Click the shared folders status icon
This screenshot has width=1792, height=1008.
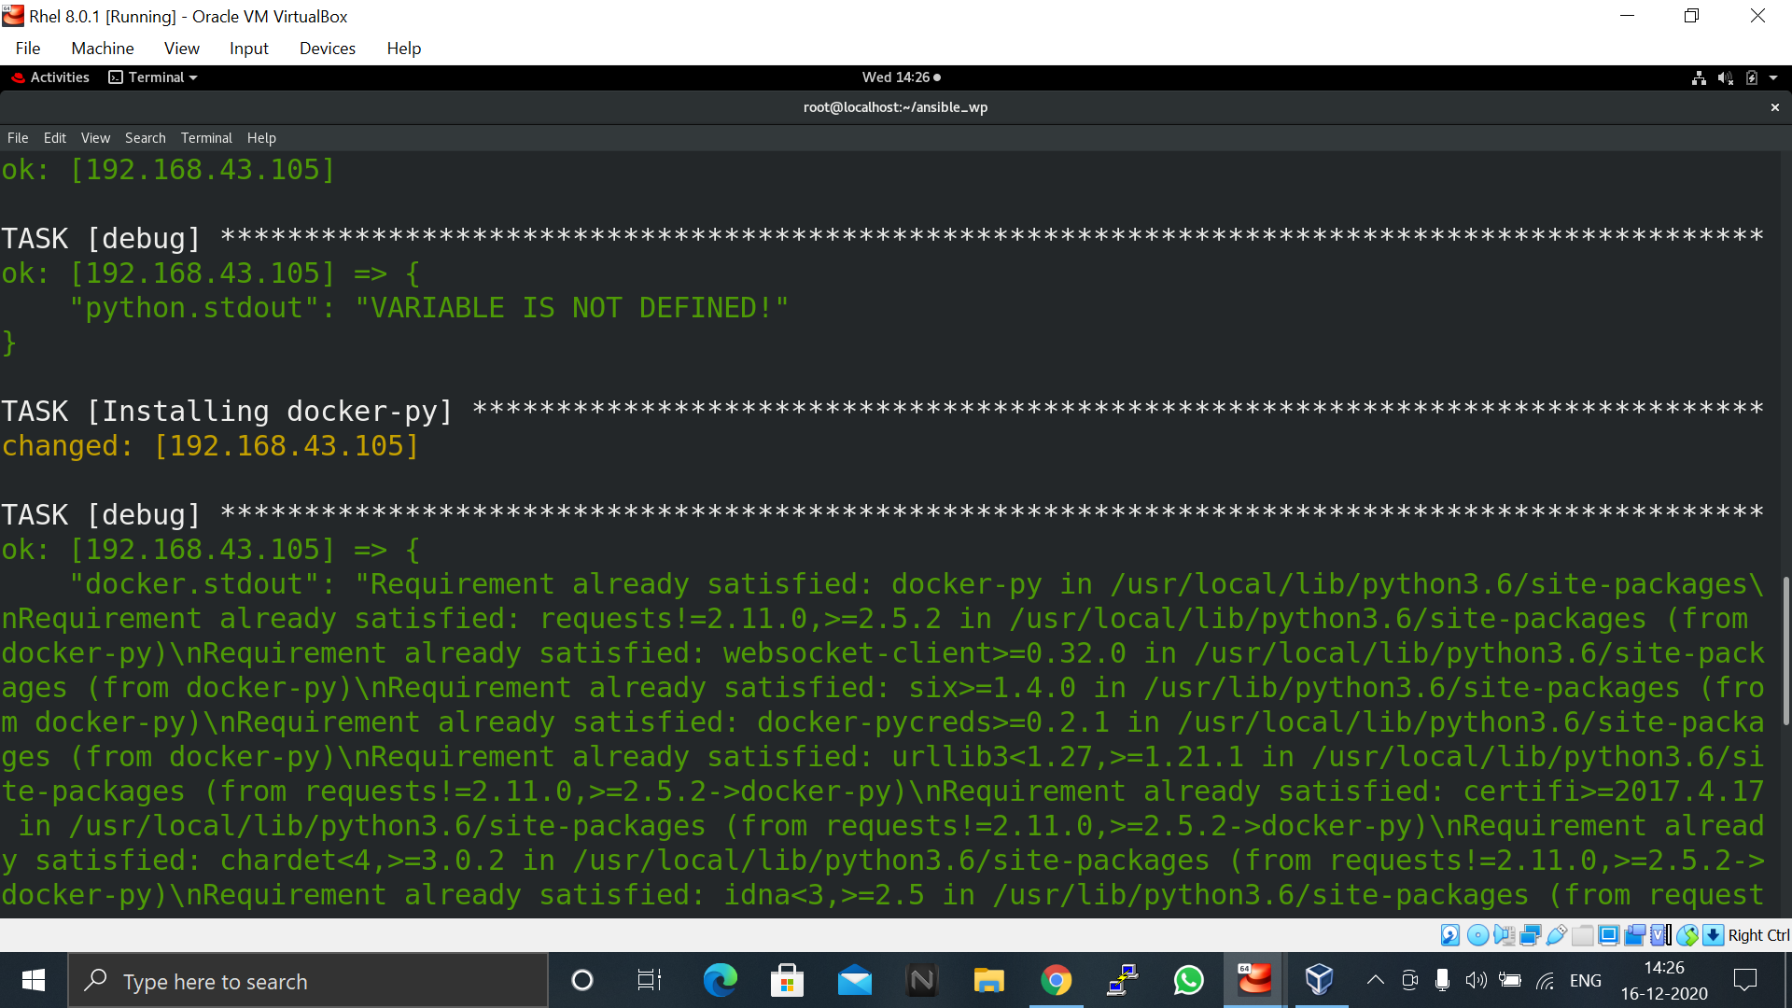click(x=1583, y=935)
